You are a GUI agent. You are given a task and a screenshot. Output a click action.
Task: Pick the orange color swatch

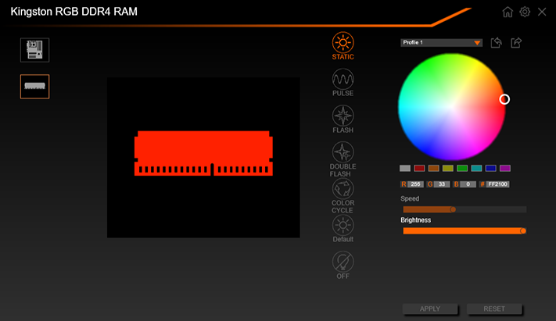pos(434,168)
